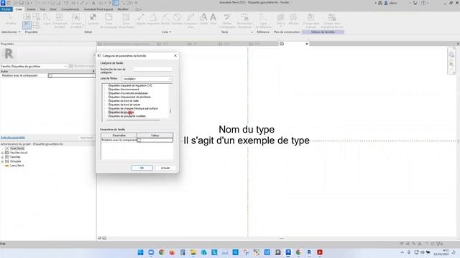
Task: Expand Familles node in project browser
Action: pyautogui.click(x=2, y=157)
